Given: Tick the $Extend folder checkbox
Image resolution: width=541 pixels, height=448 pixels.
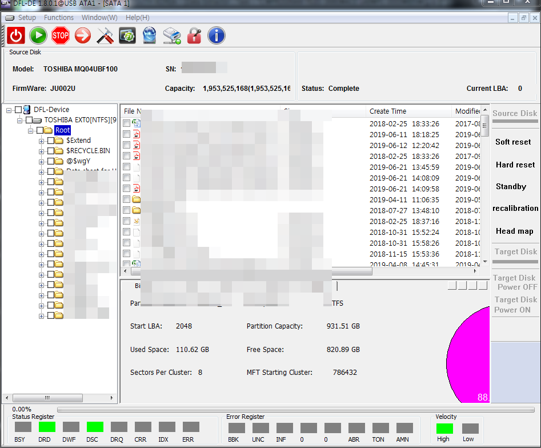Looking at the screenshot, I should coord(51,141).
